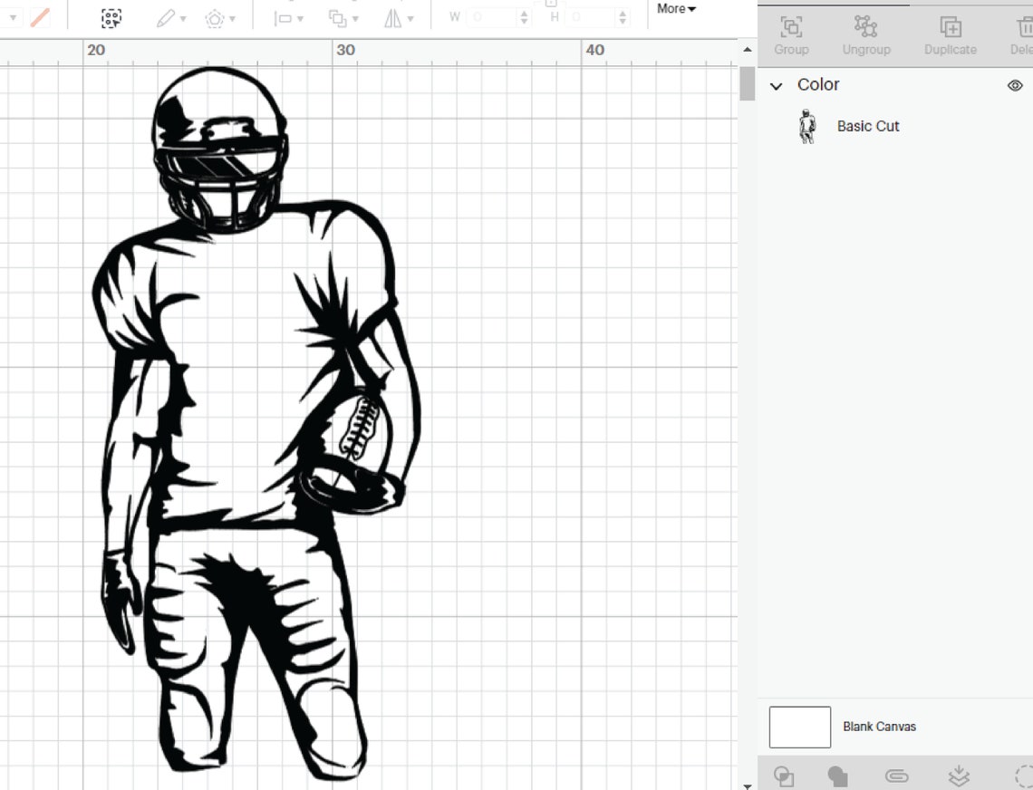Click the Blank Canvas color swatch

click(x=799, y=727)
